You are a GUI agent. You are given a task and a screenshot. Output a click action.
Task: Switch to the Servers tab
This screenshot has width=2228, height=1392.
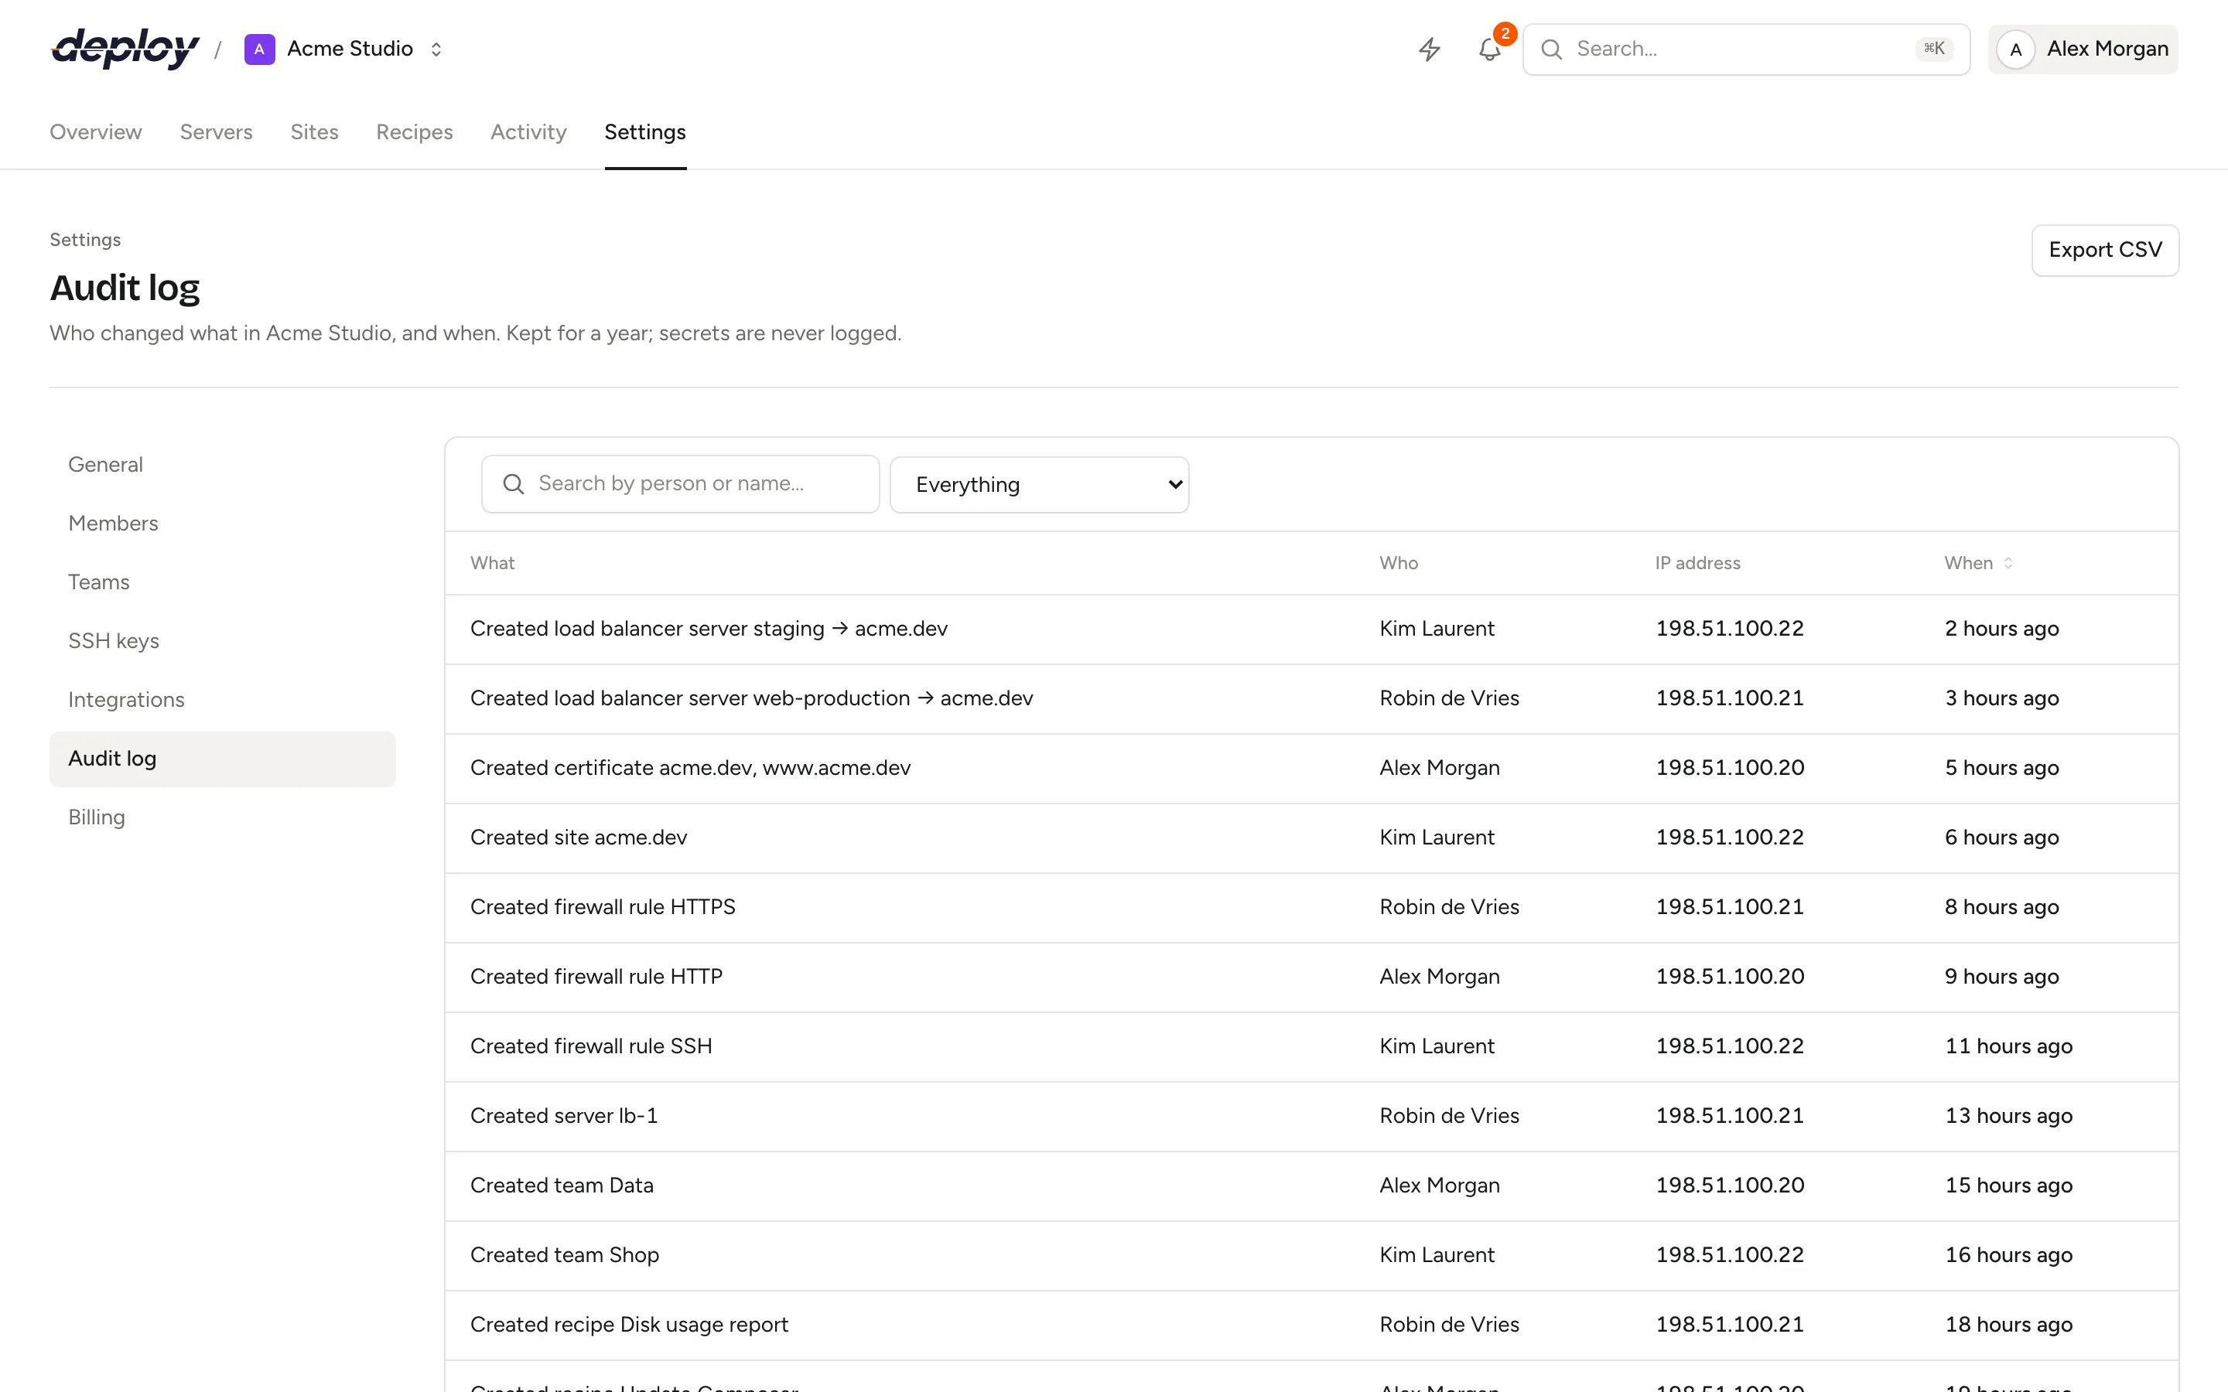(217, 131)
